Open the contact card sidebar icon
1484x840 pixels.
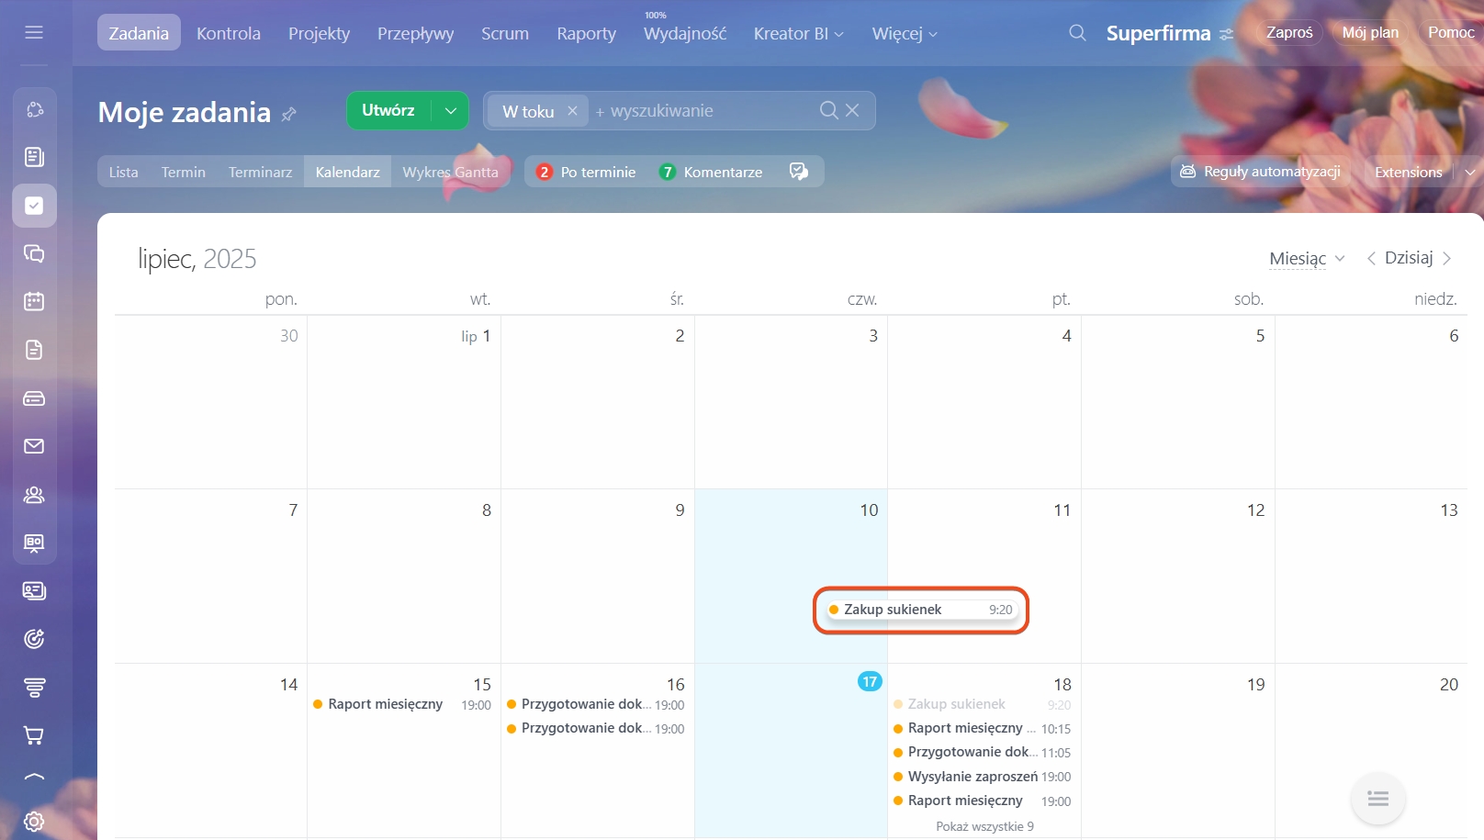[34, 590]
